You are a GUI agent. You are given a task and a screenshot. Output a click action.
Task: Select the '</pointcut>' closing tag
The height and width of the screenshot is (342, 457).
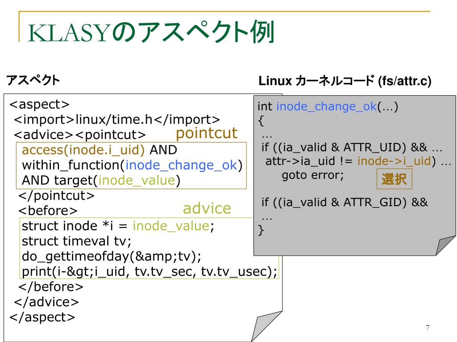pos(56,195)
